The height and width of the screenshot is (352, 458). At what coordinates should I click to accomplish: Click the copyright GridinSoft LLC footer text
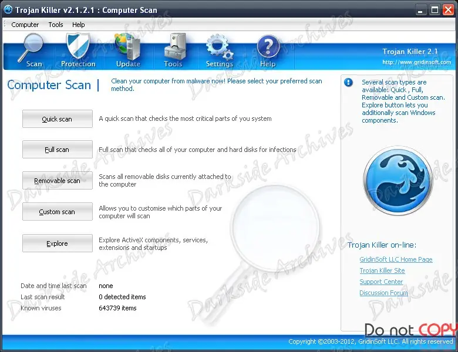click(x=371, y=341)
